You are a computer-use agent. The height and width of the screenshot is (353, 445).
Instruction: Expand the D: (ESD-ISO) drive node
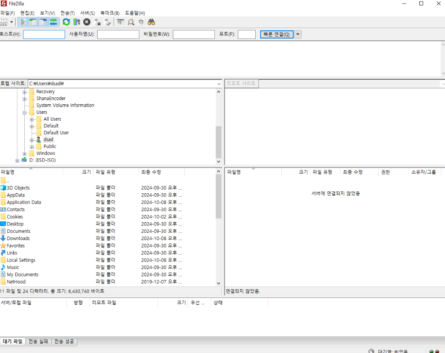17,160
